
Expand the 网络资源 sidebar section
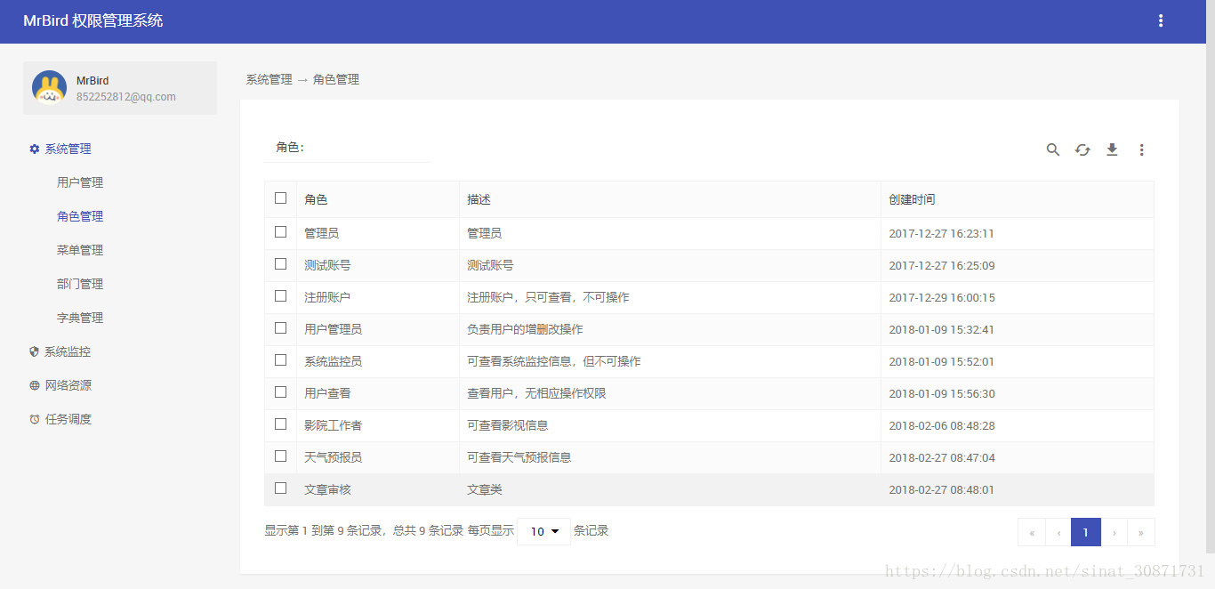tap(68, 385)
